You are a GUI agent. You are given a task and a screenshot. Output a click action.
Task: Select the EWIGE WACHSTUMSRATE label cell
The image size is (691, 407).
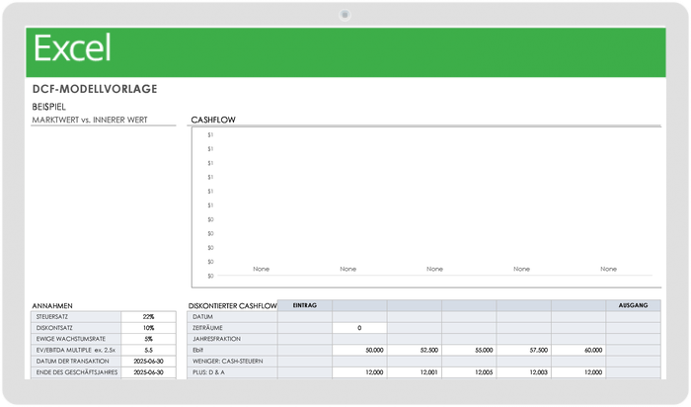pyautogui.click(x=76, y=339)
